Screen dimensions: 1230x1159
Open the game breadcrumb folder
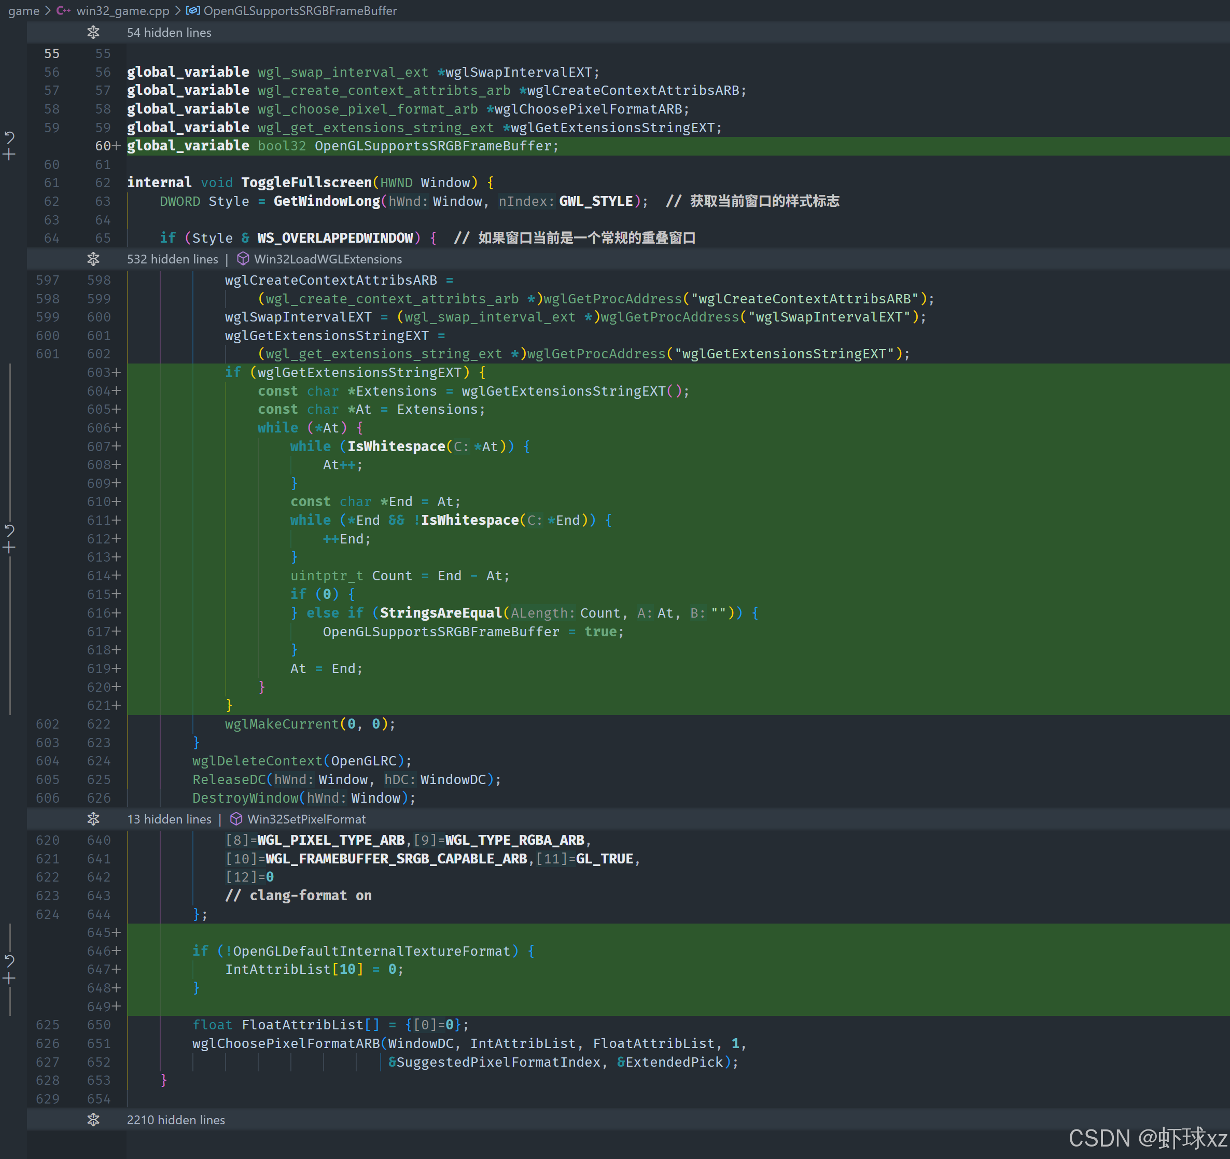point(23,10)
